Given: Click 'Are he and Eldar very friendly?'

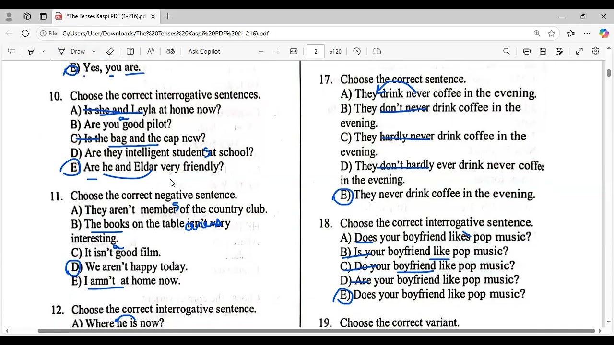Looking at the screenshot, I should 153,167.
